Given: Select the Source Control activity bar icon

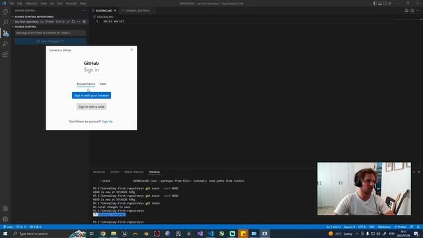Looking at the screenshot, I should 5,34.
